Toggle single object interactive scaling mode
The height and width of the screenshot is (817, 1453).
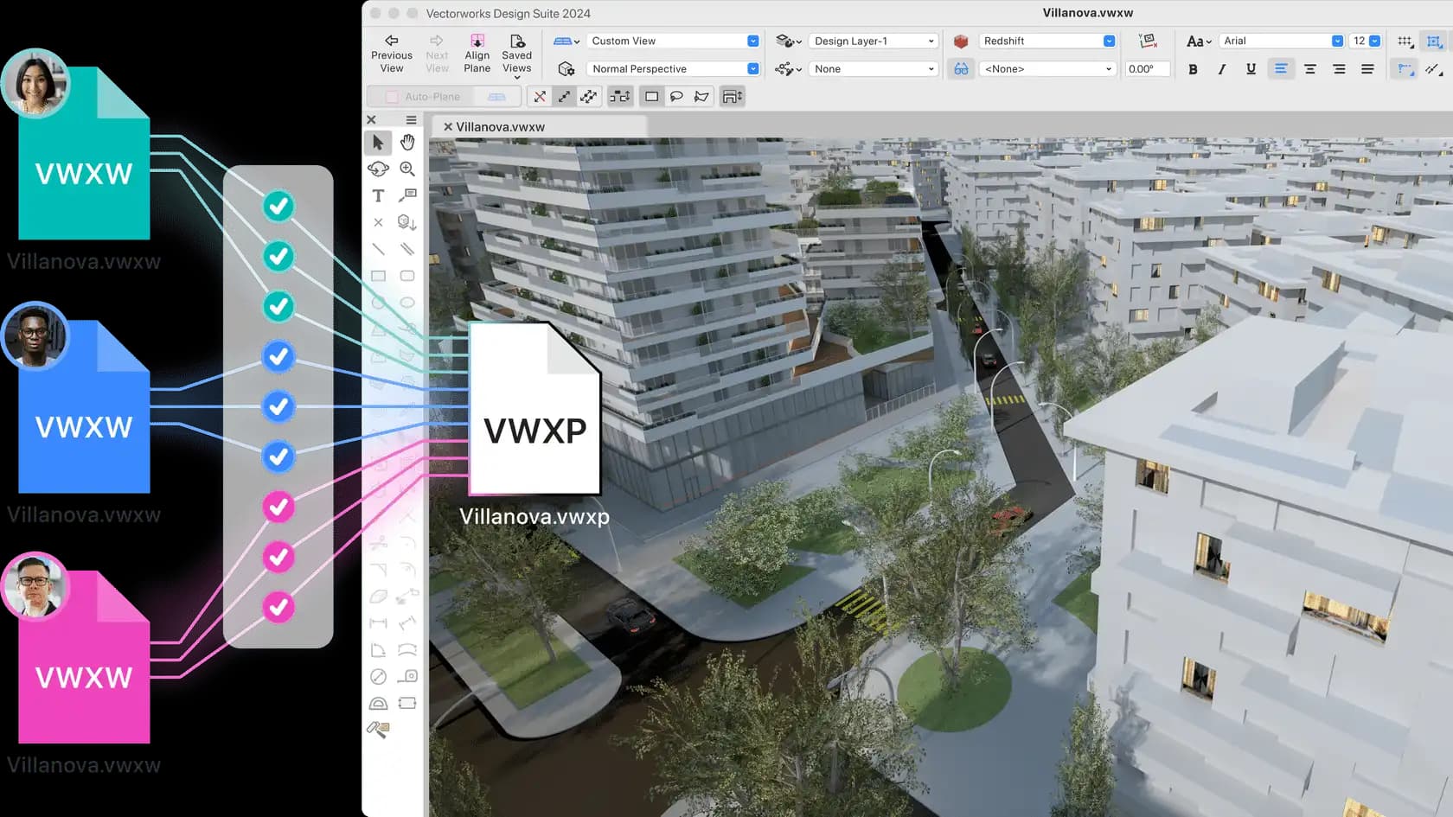tap(564, 97)
